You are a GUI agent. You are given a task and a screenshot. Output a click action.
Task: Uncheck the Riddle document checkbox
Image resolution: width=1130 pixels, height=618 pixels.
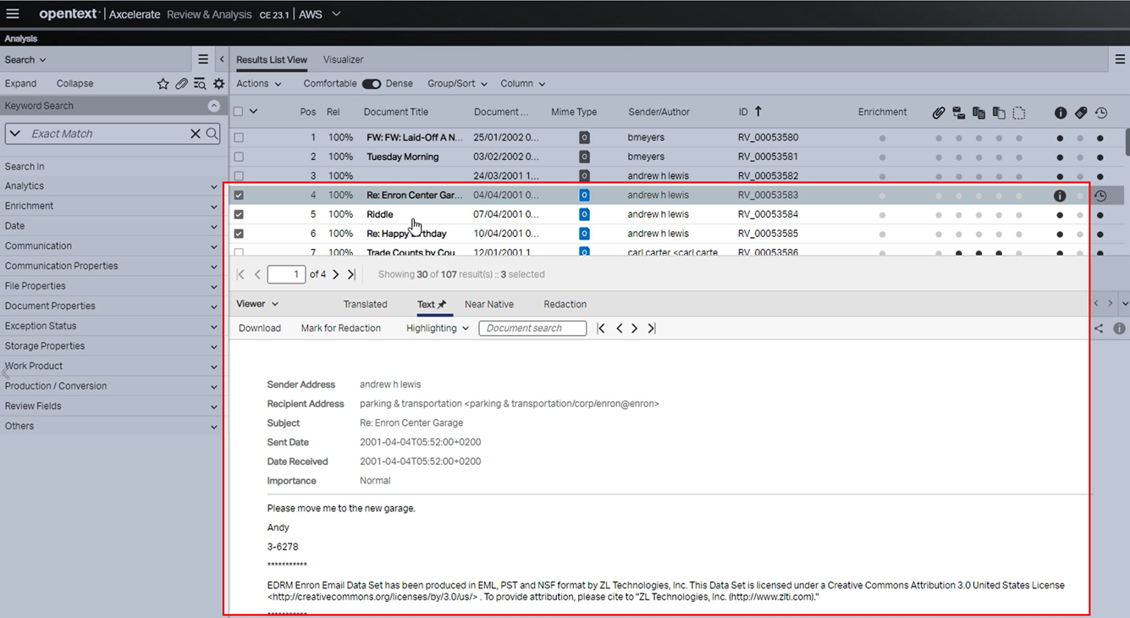[239, 214]
